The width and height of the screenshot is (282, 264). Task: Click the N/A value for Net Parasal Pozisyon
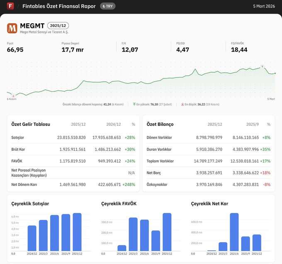point(131,173)
